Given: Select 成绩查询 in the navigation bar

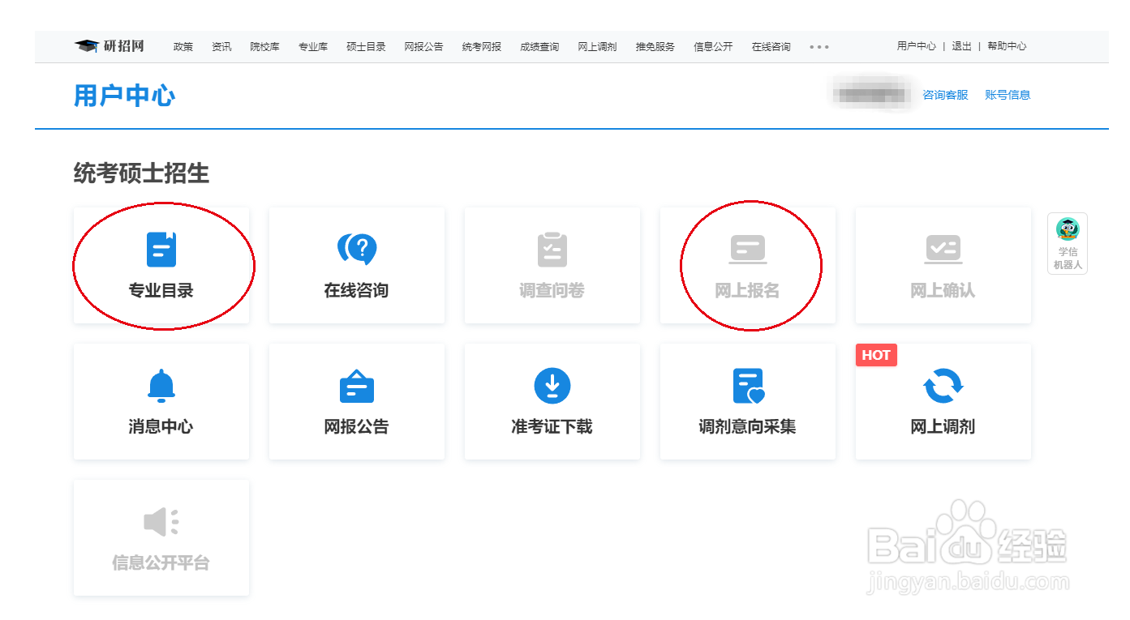Looking at the screenshot, I should coord(539,46).
